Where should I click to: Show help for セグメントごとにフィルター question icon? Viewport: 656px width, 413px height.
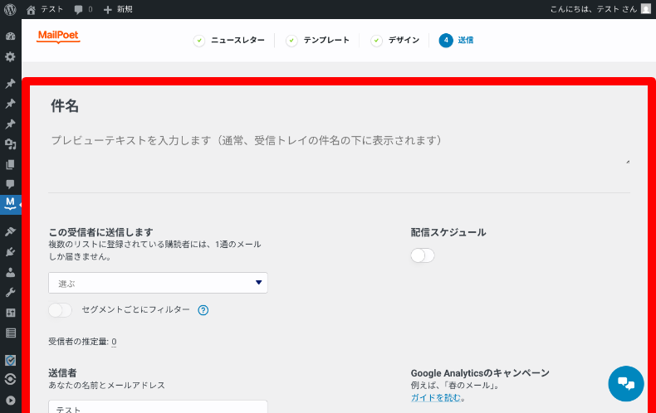pyautogui.click(x=203, y=310)
